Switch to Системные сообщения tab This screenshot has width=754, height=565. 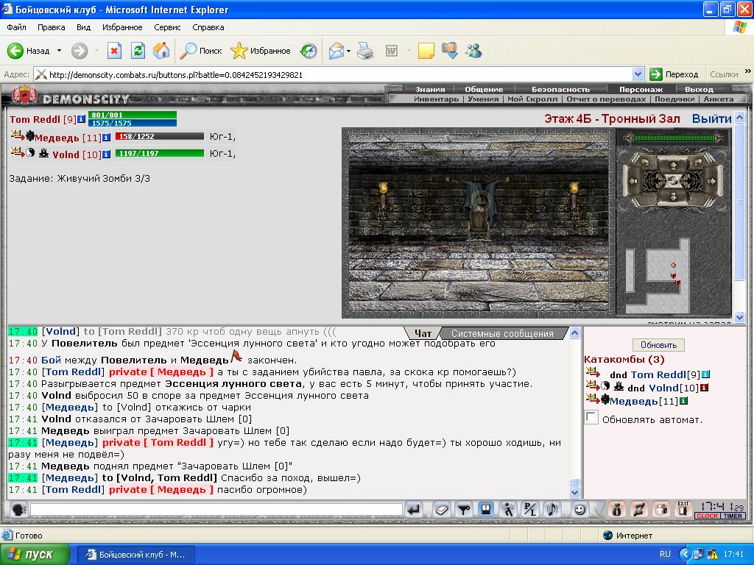click(x=502, y=333)
